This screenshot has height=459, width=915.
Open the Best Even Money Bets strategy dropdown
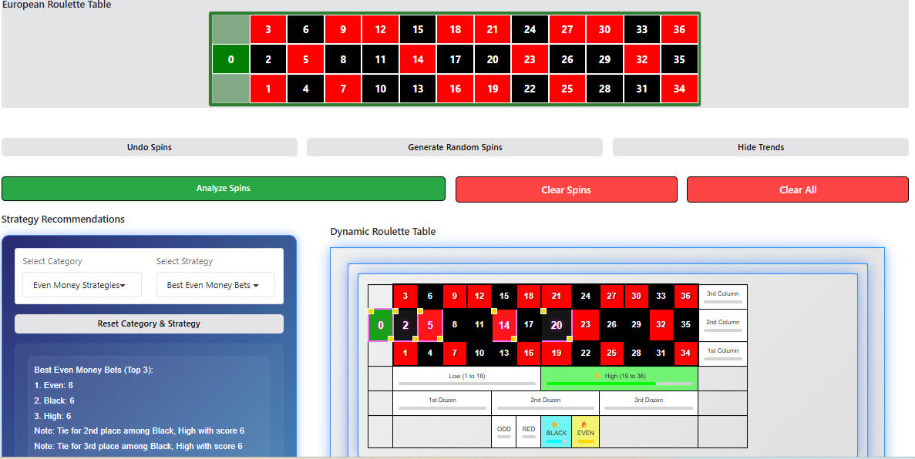[x=216, y=284]
